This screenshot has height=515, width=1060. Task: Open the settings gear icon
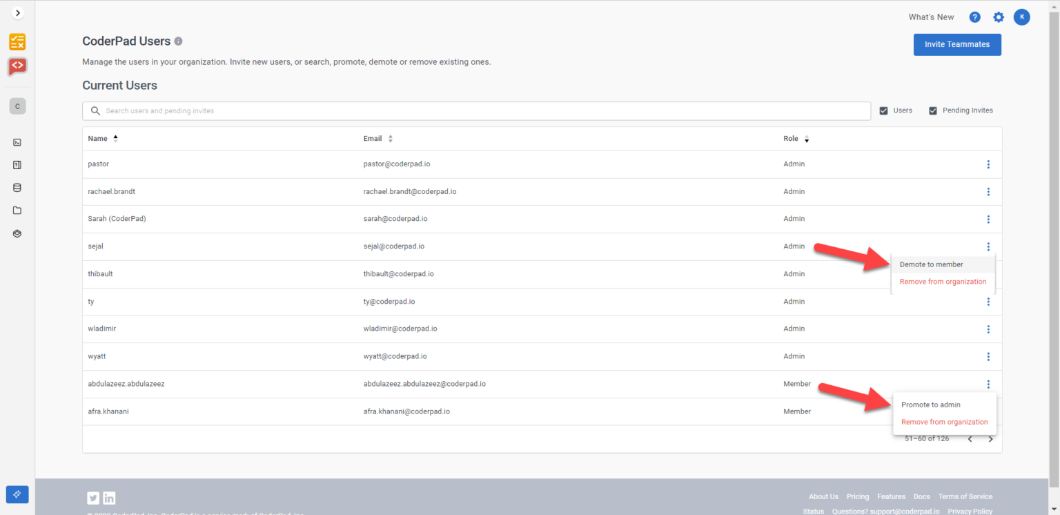tap(999, 17)
